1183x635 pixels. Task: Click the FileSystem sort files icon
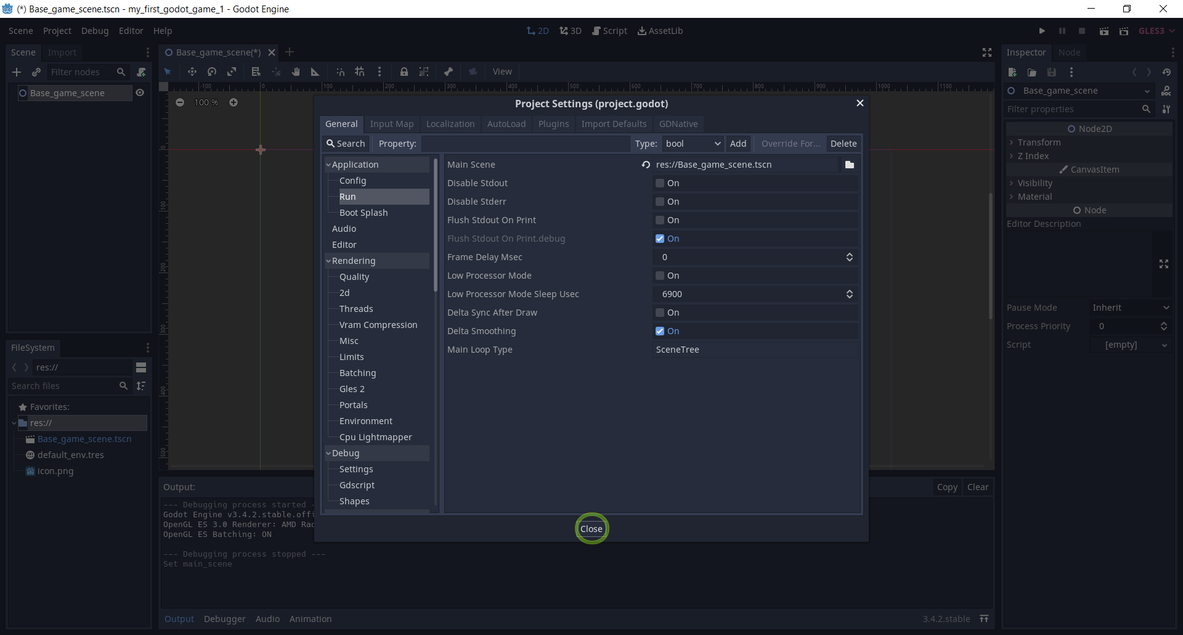(141, 386)
